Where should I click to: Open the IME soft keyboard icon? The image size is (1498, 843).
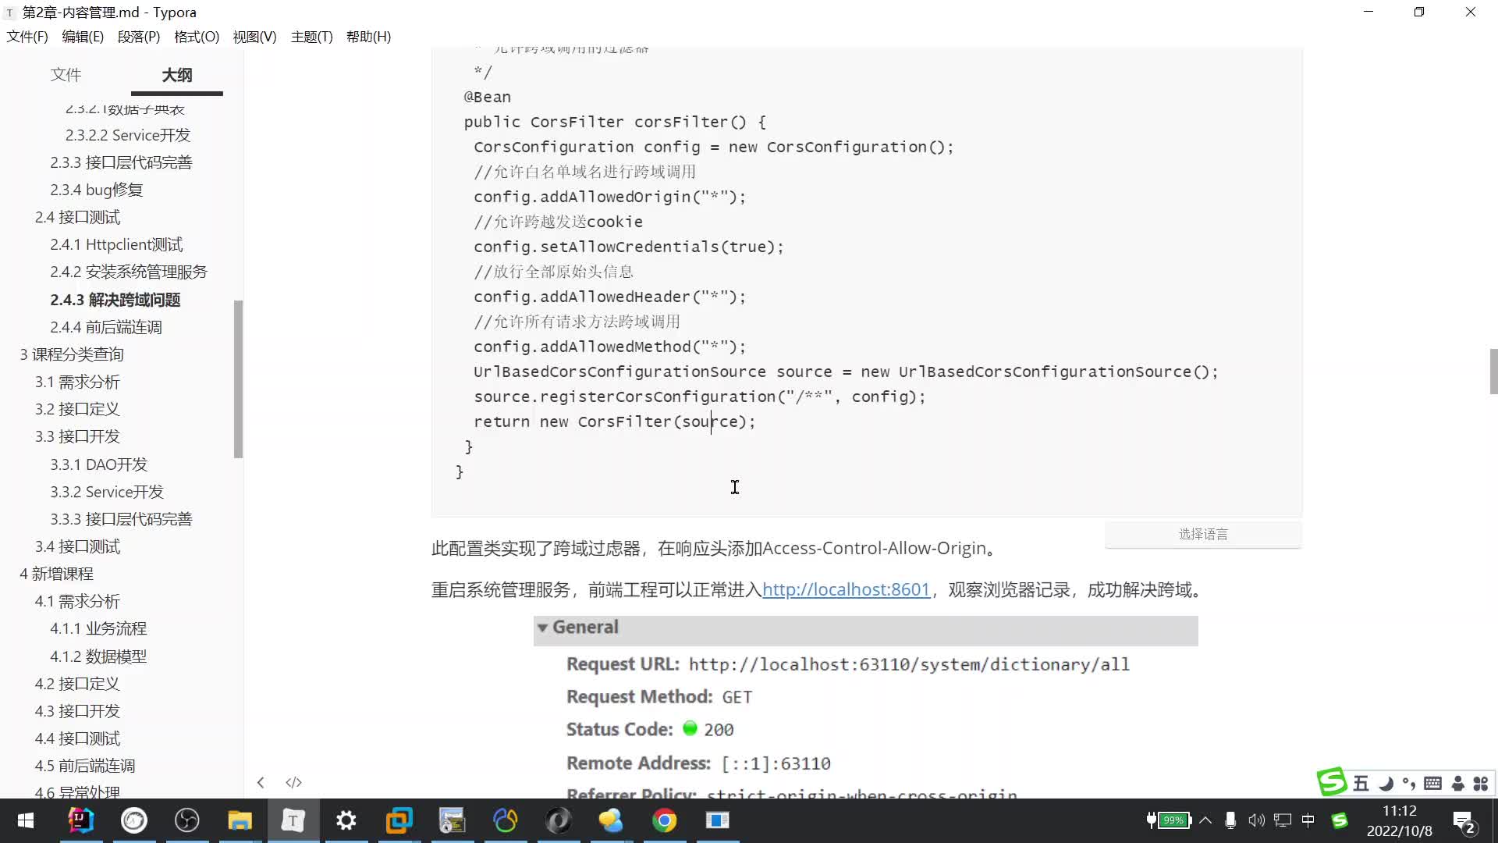pos(1432,783)
